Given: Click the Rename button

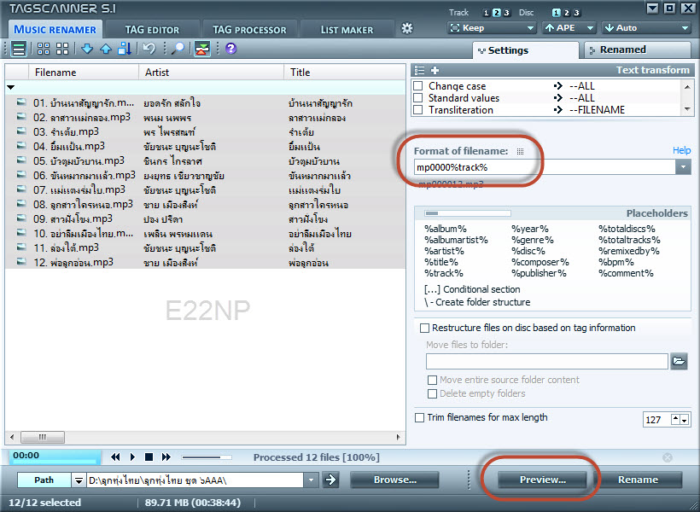Looking at the screenshot, I should [638, 480].
